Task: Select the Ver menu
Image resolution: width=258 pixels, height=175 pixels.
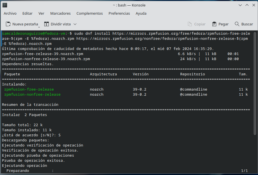Action: pos(41,13)
